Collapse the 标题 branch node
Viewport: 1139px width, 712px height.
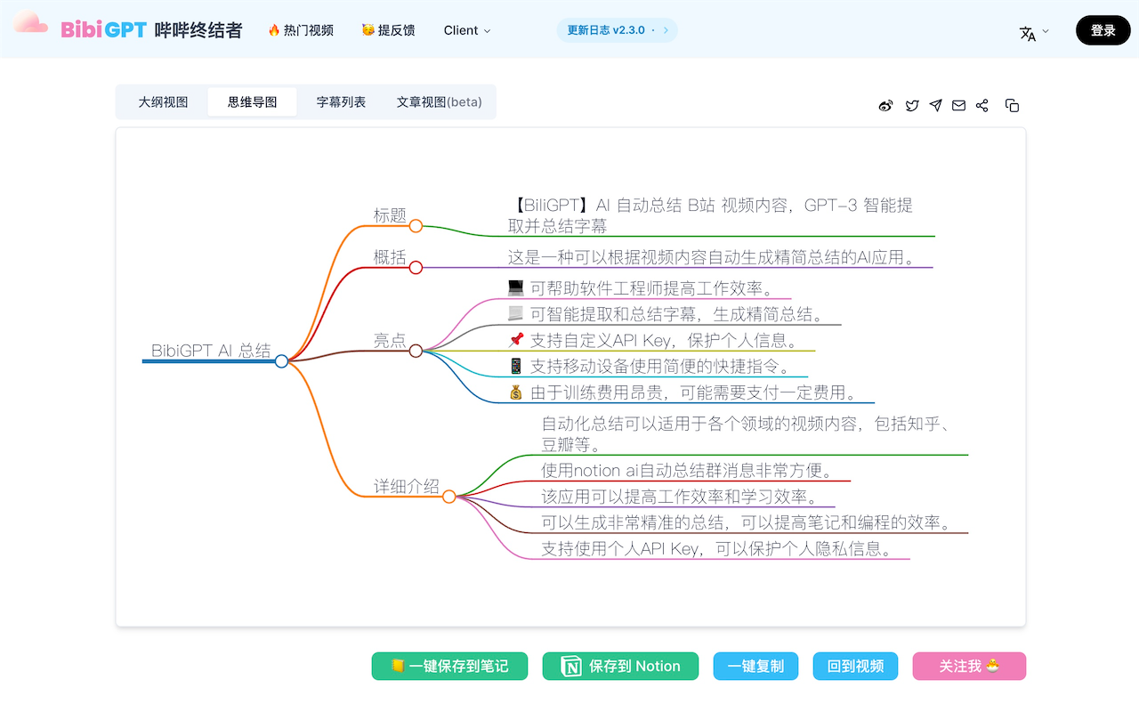(415, 226)
